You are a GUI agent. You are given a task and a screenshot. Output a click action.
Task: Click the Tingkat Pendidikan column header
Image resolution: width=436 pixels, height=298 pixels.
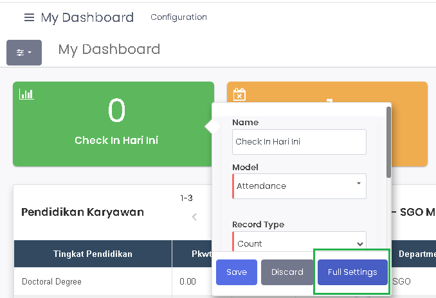(93, 254)
